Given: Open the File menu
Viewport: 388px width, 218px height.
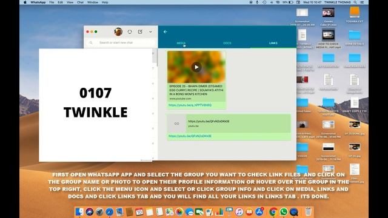Looking at the screenshot, I should pos(52,2).
